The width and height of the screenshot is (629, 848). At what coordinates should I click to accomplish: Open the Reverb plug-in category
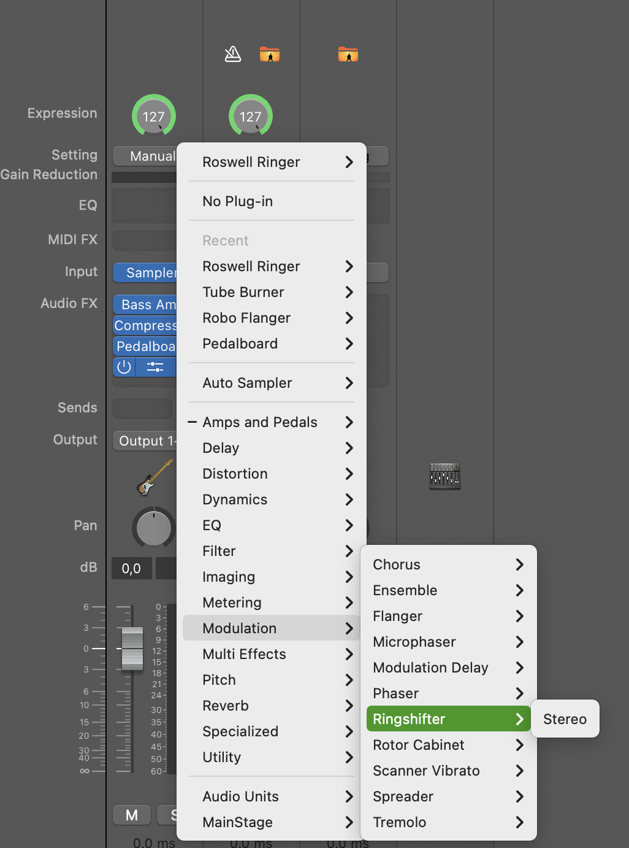tap(272, 706)
